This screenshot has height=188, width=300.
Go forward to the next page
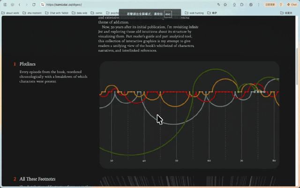27,5
